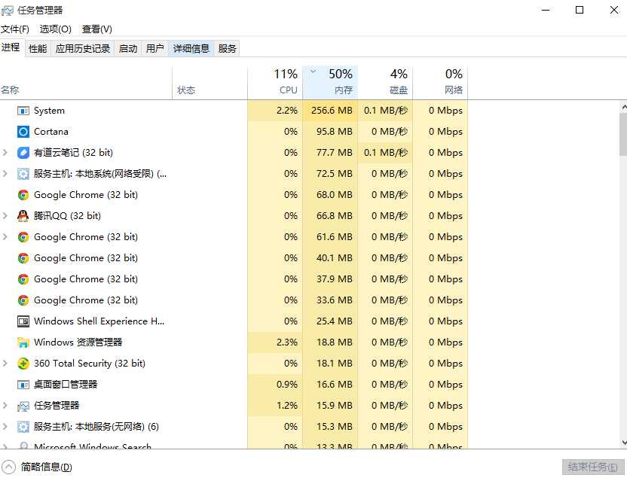Sort by the 内存 column header

330,83
